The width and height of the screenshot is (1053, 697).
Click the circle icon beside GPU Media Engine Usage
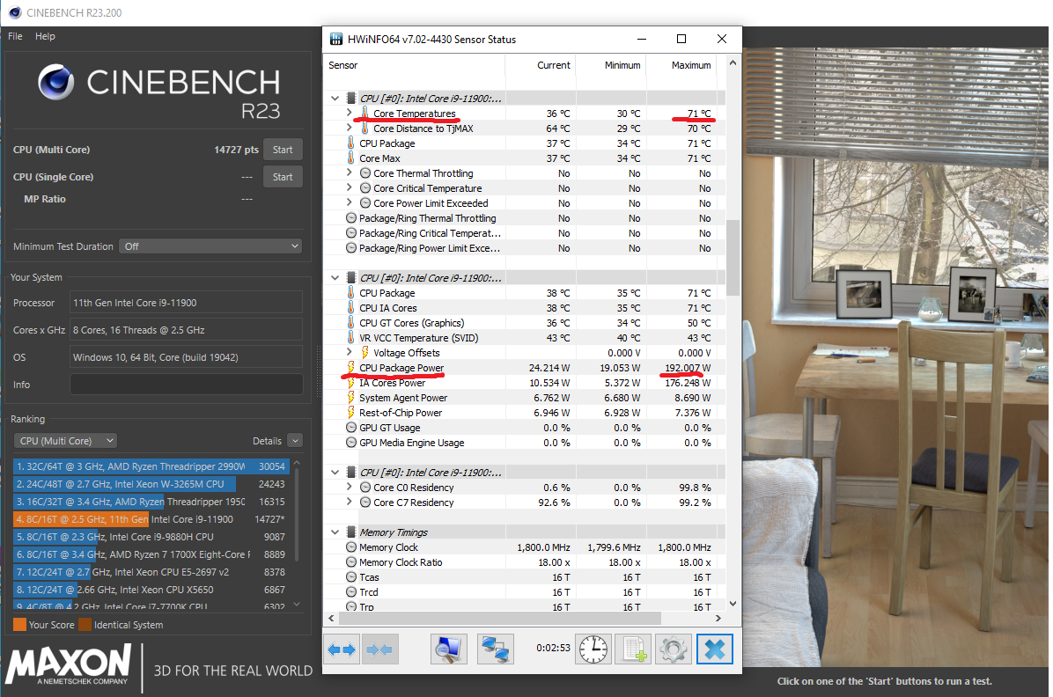point(351,443)
